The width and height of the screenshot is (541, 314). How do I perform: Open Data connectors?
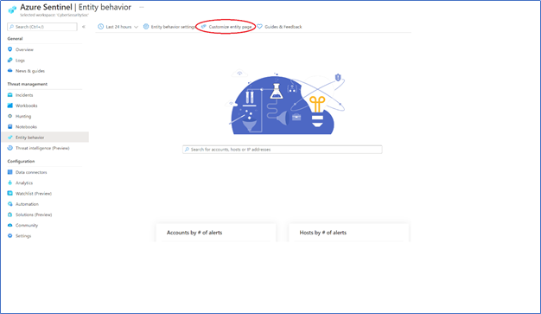coord(31,172)
